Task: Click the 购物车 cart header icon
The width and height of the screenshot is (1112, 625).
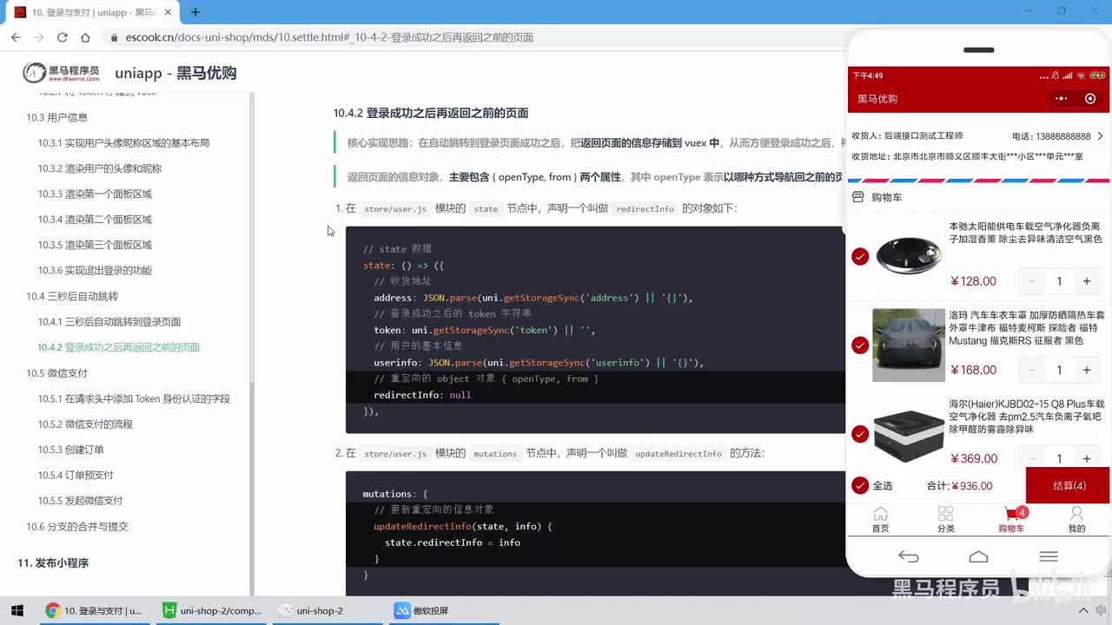Action: click(857, 197)
